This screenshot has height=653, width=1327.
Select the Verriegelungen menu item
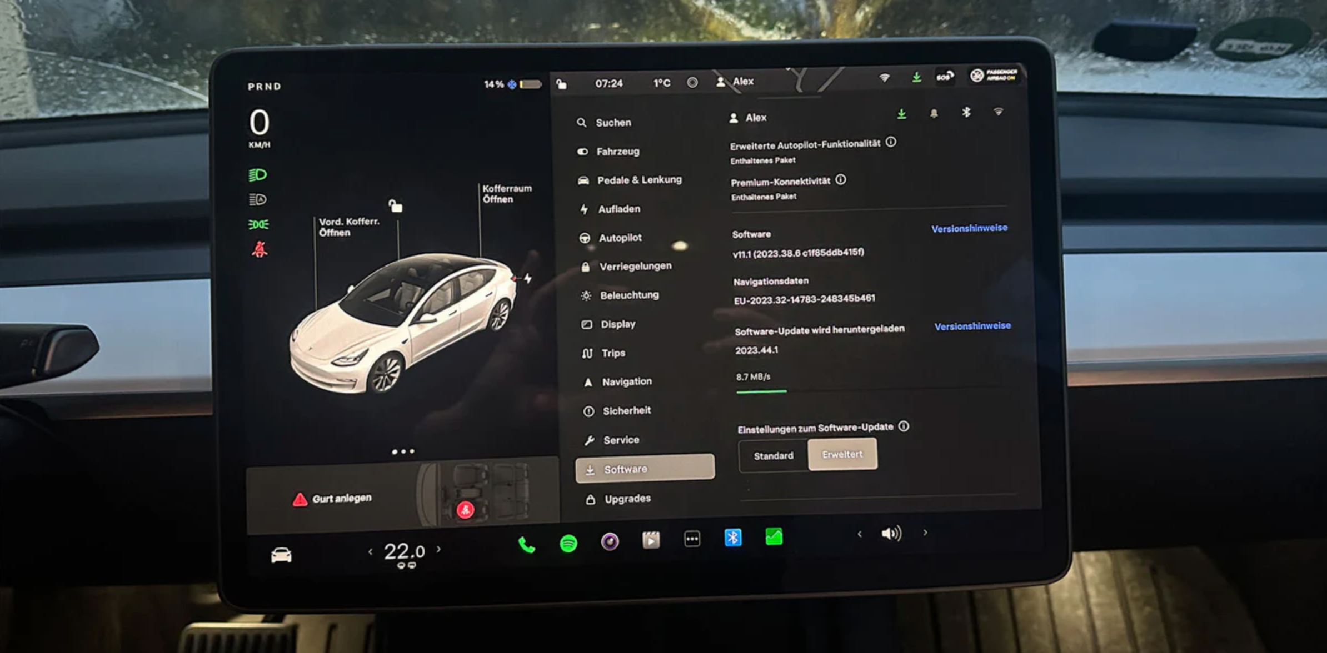pyautogui.click(x=626, y=267)
